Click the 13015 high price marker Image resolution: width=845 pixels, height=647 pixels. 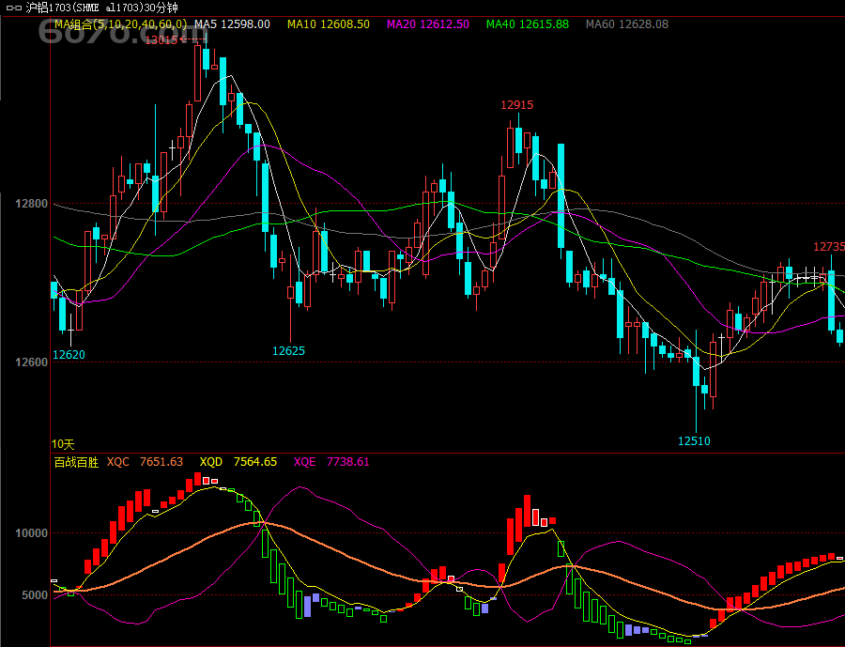point(161,40)
